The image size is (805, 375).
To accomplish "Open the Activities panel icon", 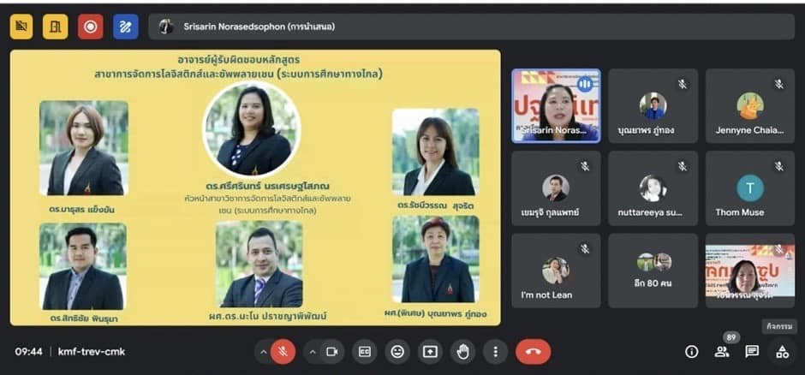I will (x=781, y=351).
